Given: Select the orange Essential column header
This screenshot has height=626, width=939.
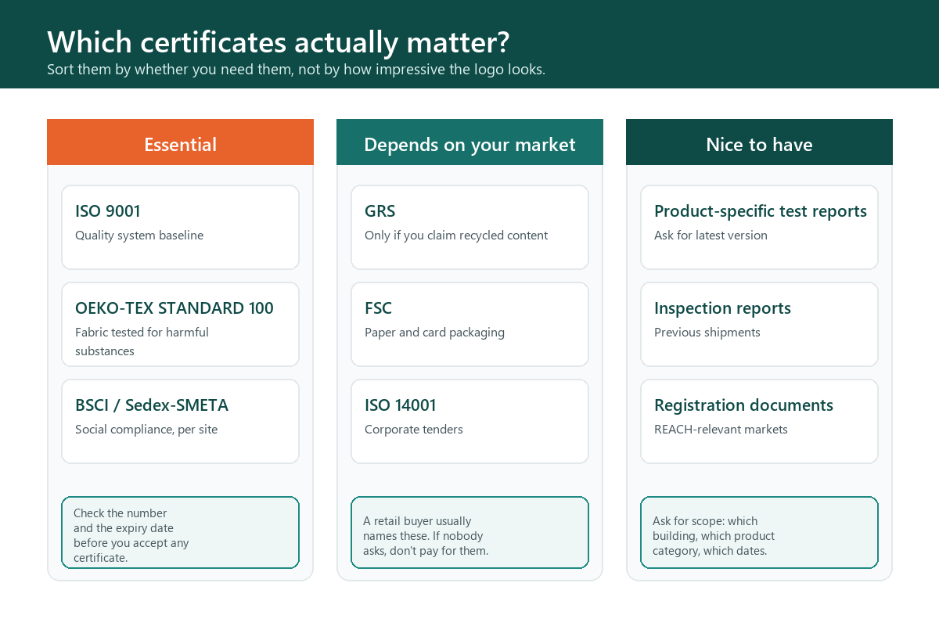Looking at the screenshot, I should pyautogui.click(x=180, y=142).
